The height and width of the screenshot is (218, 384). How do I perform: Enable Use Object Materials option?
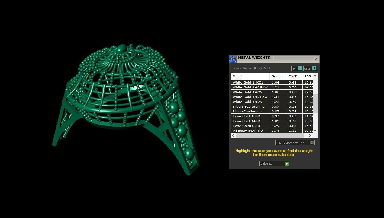(x=295, y=143)
